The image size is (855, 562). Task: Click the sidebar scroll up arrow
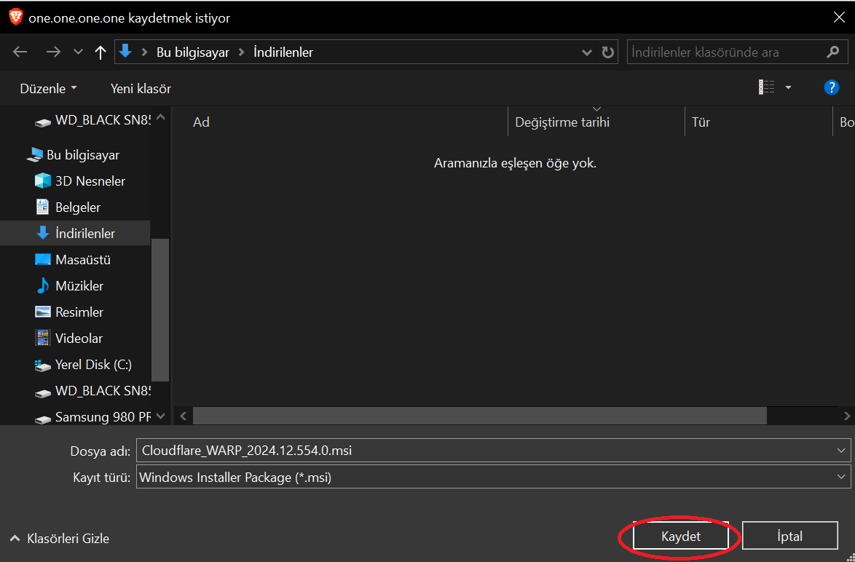pyautogui.click(x=160, y=116)
